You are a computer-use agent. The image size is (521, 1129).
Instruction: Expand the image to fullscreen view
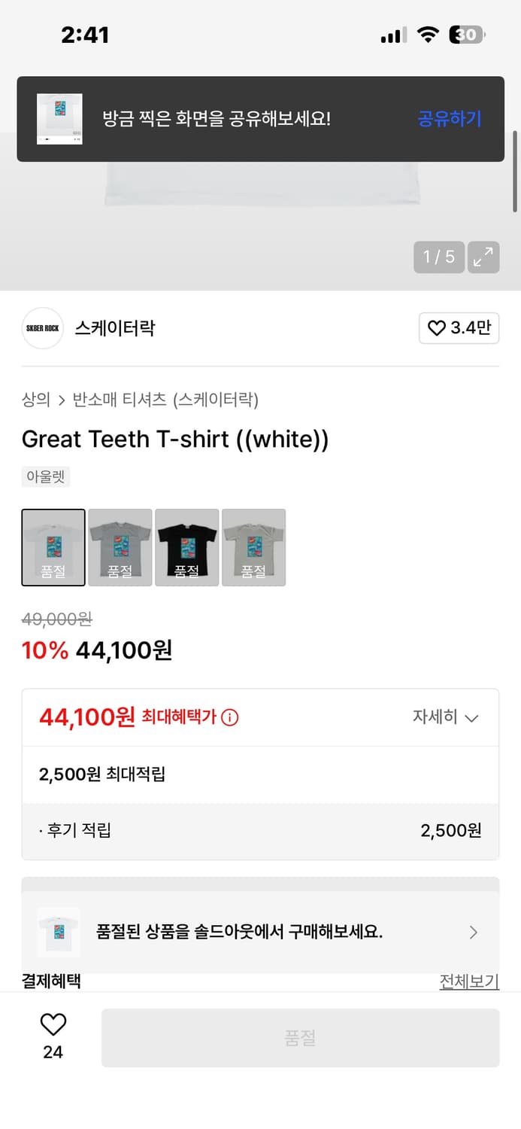click(x=483, y=257)
